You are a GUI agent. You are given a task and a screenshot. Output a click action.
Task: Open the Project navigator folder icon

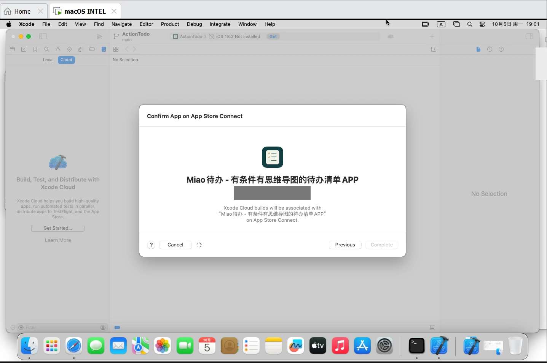[13, 49]
